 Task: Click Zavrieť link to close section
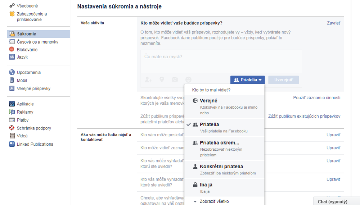(x=334, y=23)
